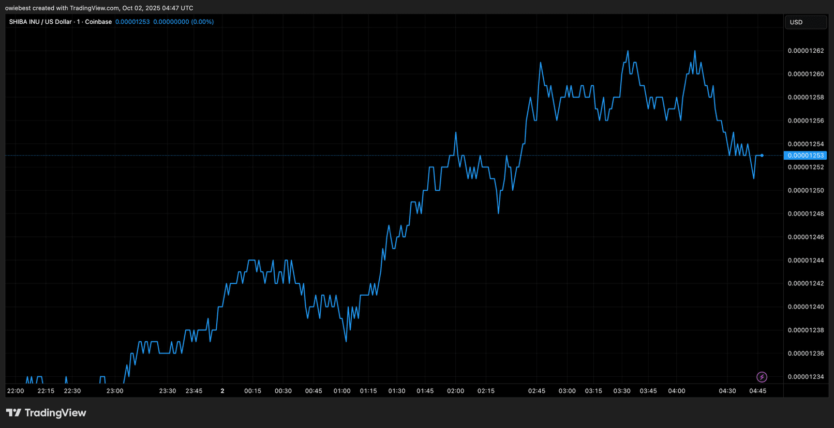Click the day 2 date marker on time axis
This screenshot has width=834, height=428.
click(222, 391)
